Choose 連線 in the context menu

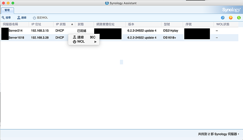84,37
